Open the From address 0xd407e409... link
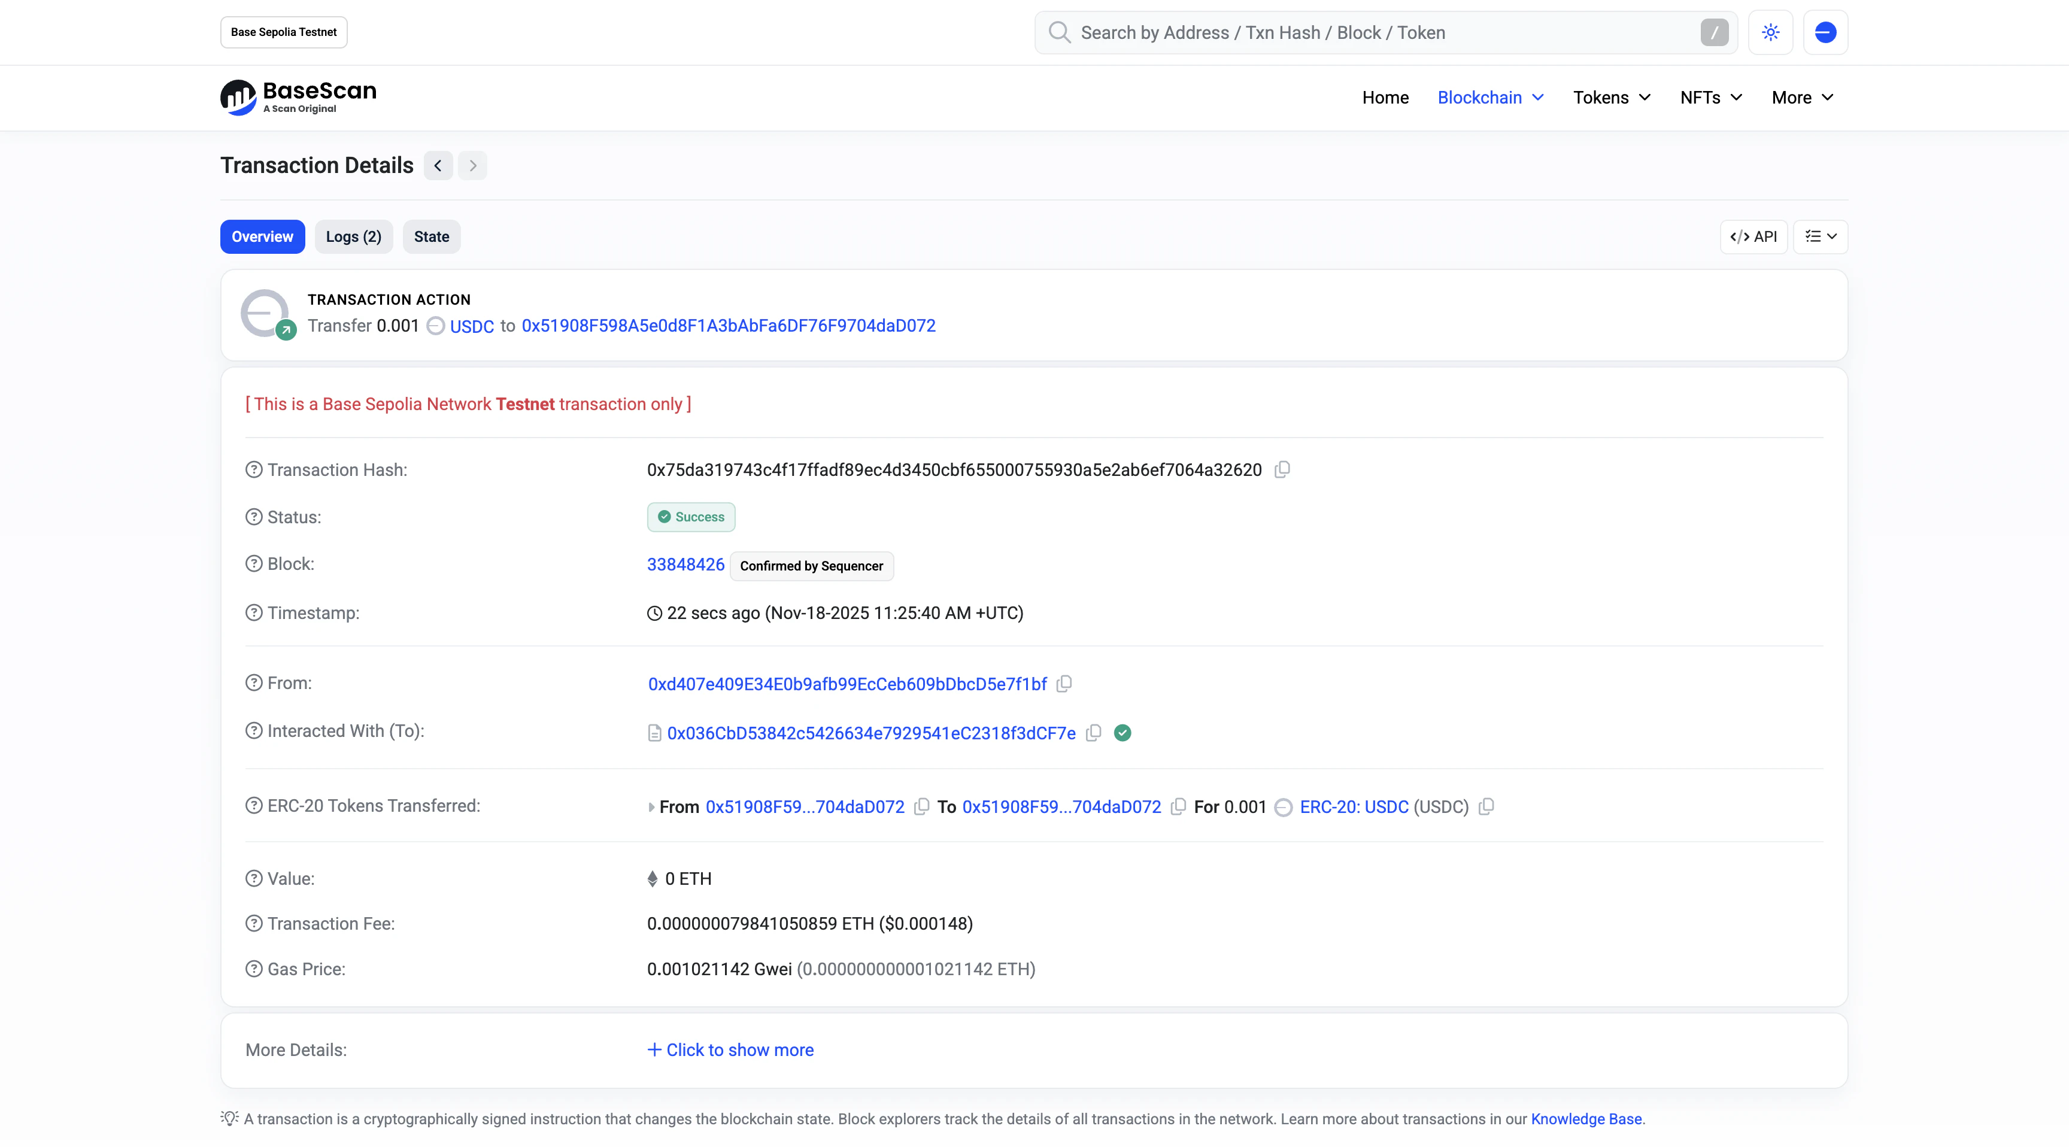The width and height of the screenshot is (2069, 1147). [x=847, y=684]
